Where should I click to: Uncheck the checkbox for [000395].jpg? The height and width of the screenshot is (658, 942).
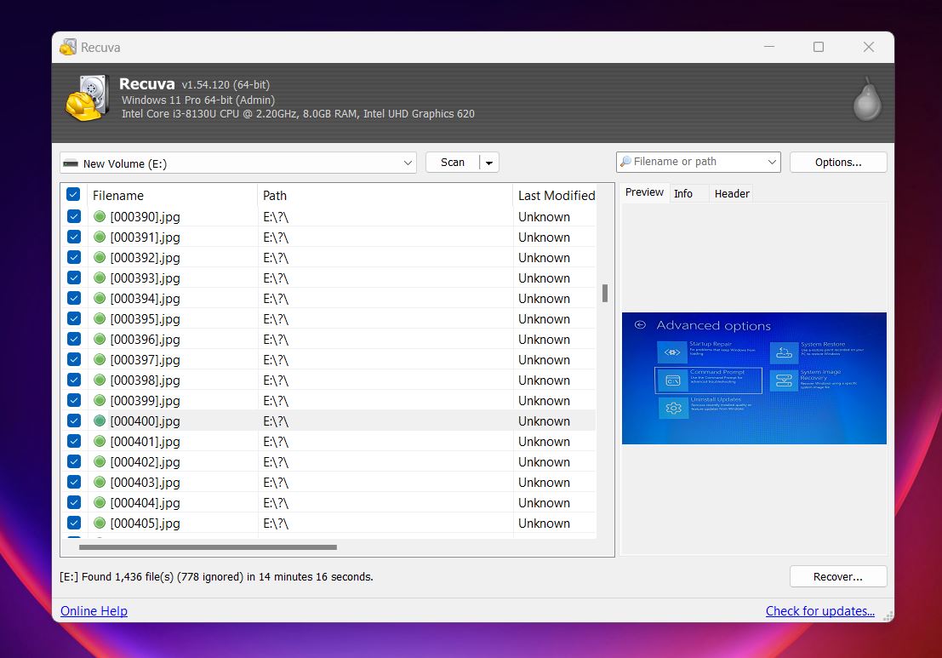point(74,318)
